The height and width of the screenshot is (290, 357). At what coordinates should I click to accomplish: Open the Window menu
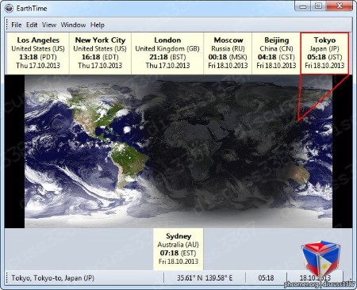tap(73, 25)
